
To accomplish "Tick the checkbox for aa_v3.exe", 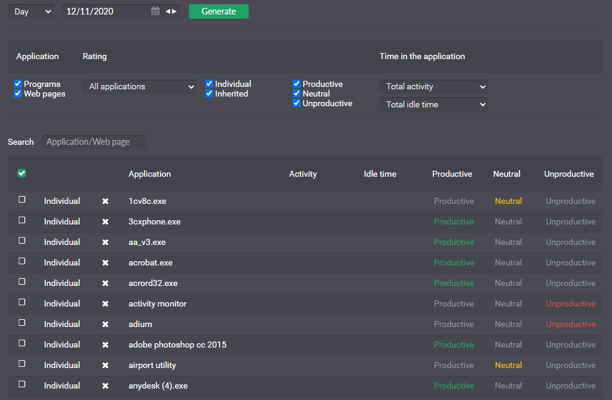I will pos(22,241).
